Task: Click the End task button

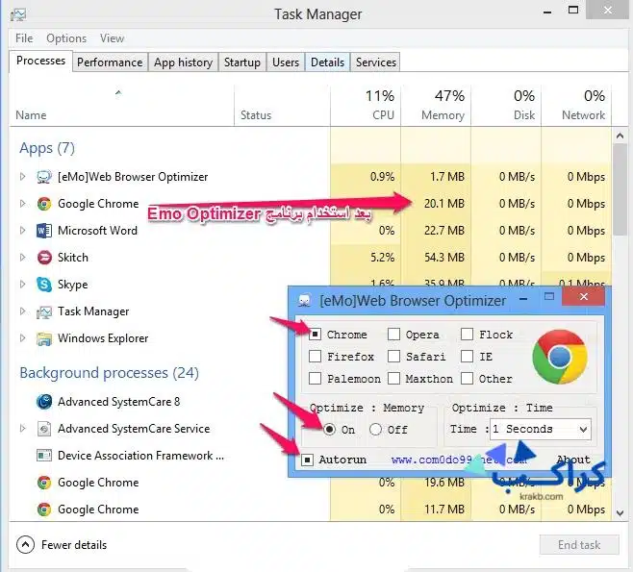Action: (x=579, y=545)
